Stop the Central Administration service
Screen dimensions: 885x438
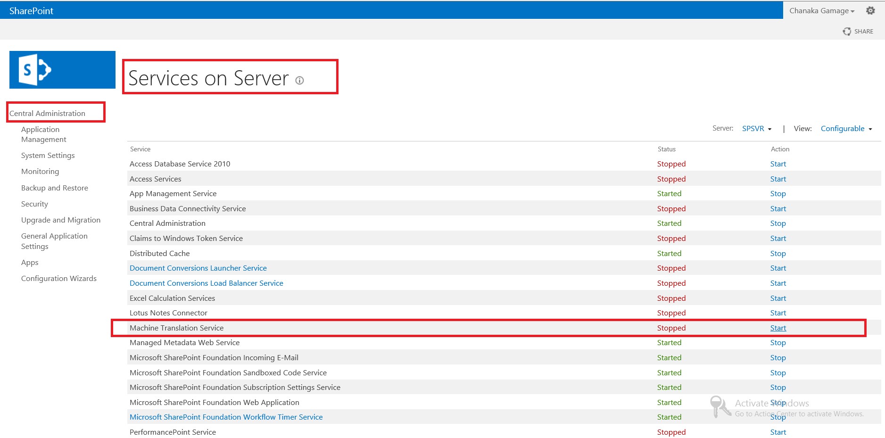(x=778, y=223)
